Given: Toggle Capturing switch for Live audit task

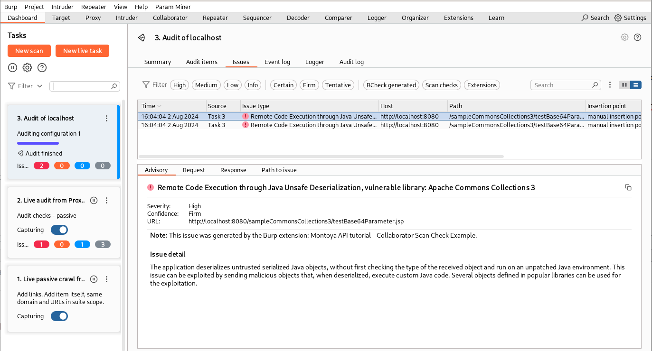Looking at the screenshot, I should tap(59, 230).
